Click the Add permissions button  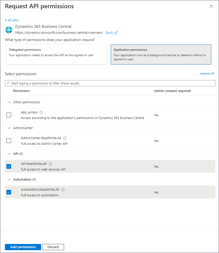click(23, 247)
